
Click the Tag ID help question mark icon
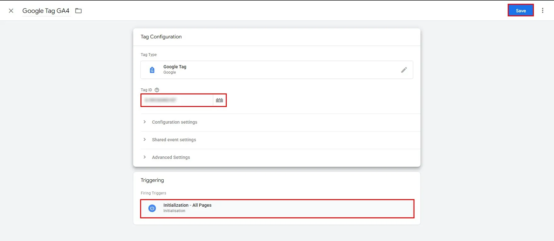[157, 90]
